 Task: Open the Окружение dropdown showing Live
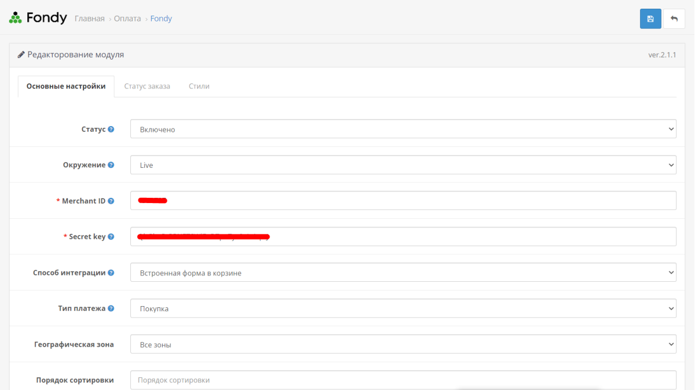403,165
